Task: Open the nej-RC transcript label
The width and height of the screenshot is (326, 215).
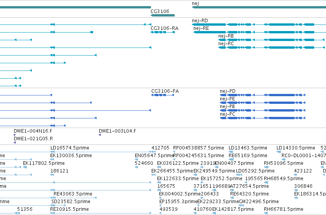Action: [x=226, y=44]
